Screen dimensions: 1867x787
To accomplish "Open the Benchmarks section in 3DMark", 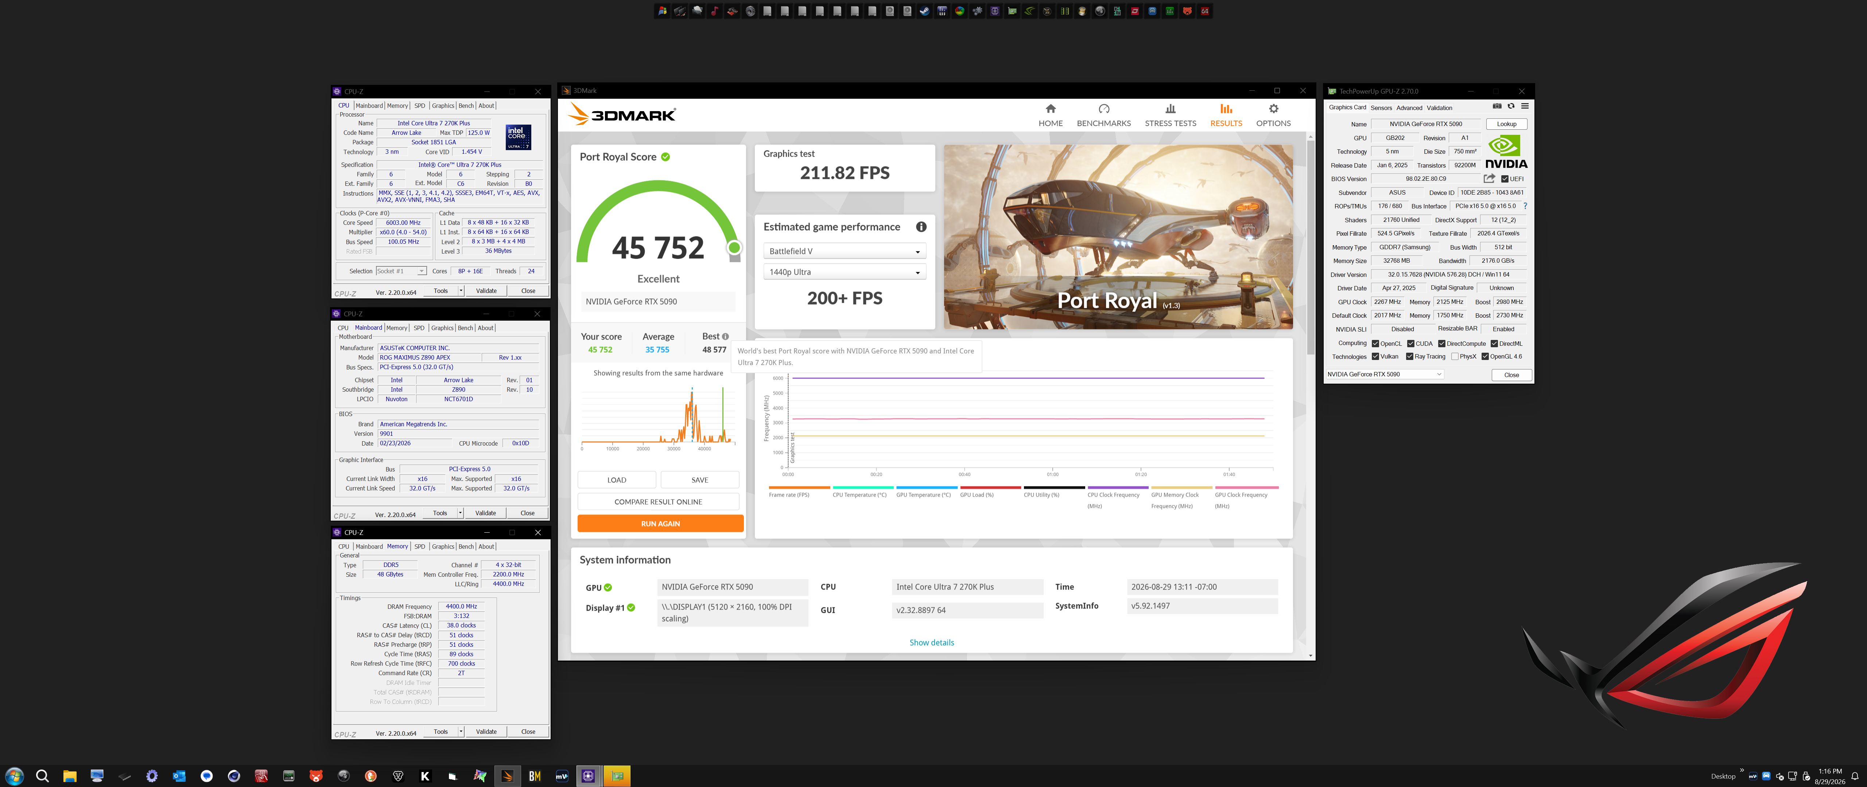I will coord(1103,115).
